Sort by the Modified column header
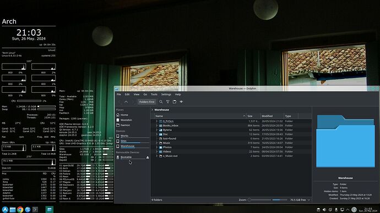The height and width of the screenshot is (213, 380). point(272,116)
